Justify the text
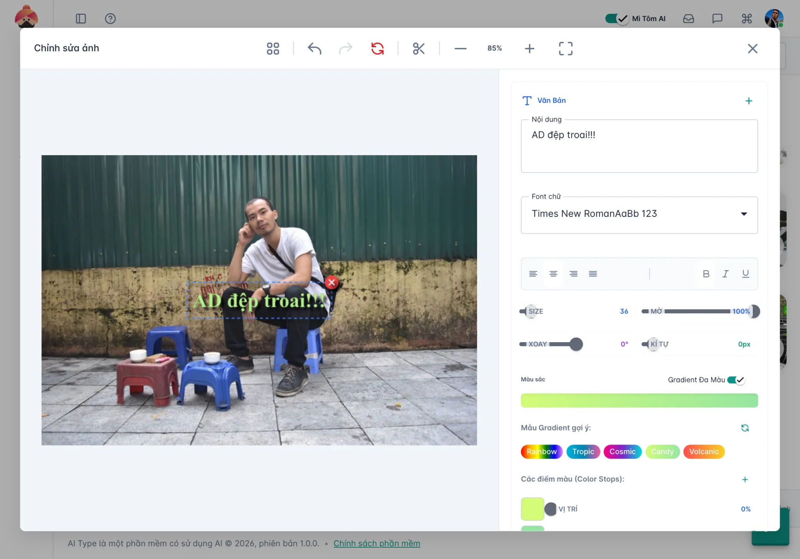The width and height of the screenshot is (800, 559). point(593,274)
